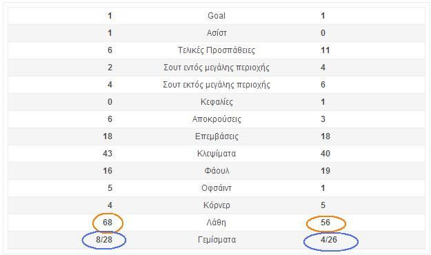
Task: Click the Κλεψίματα stat label
Action: click(217, 154)
